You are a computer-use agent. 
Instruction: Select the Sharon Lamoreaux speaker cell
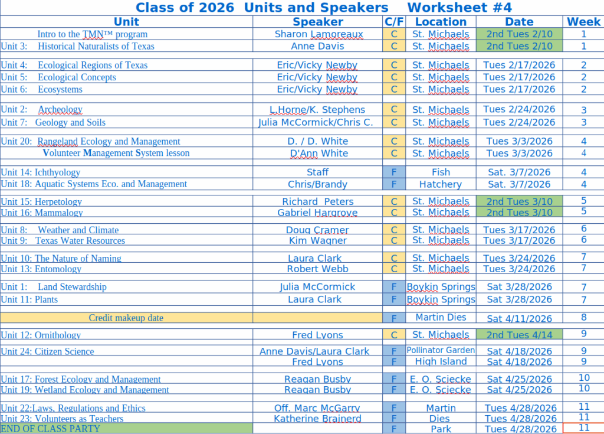pyautogui.click(x=317, y=34)
